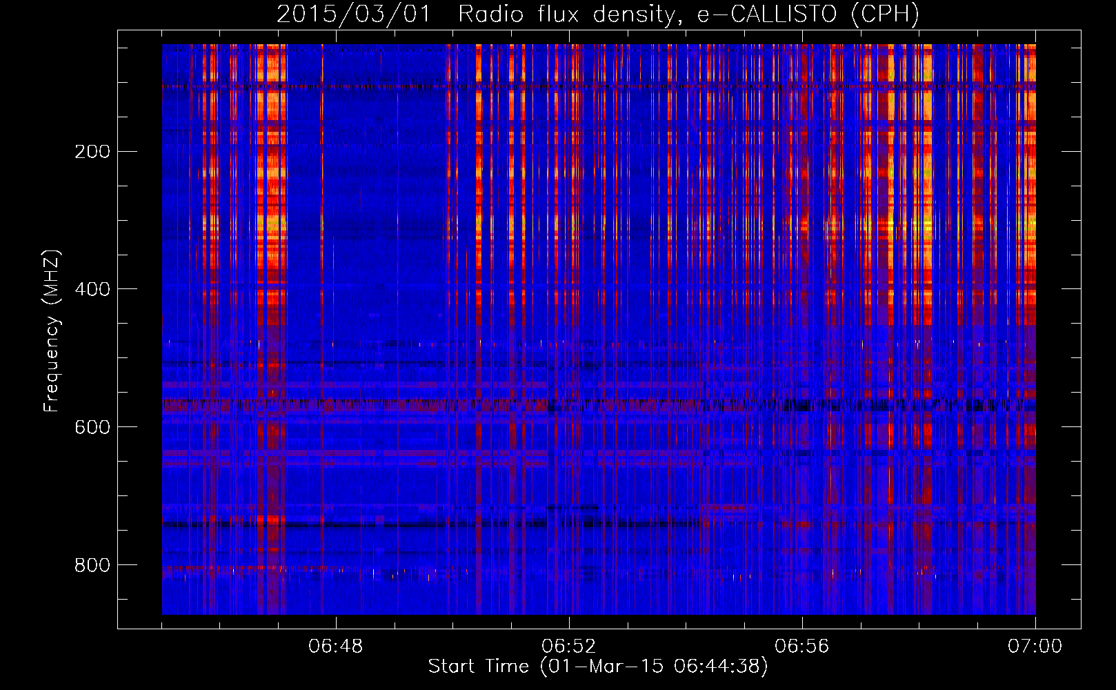The image size is (1116, 690).
Task: Click the '400' frequency tick label
Action: pyautogui.click(x=92, y=289)
